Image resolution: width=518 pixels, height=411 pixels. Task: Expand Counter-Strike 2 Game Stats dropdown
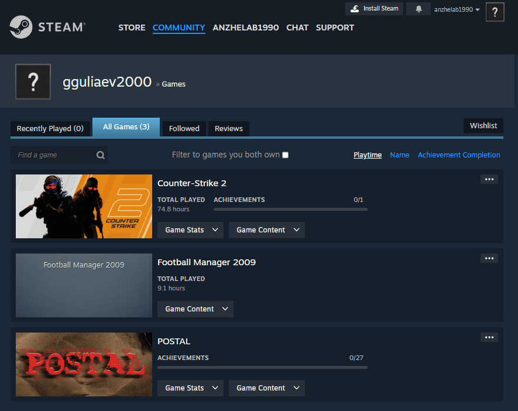(x=190, y=230)
